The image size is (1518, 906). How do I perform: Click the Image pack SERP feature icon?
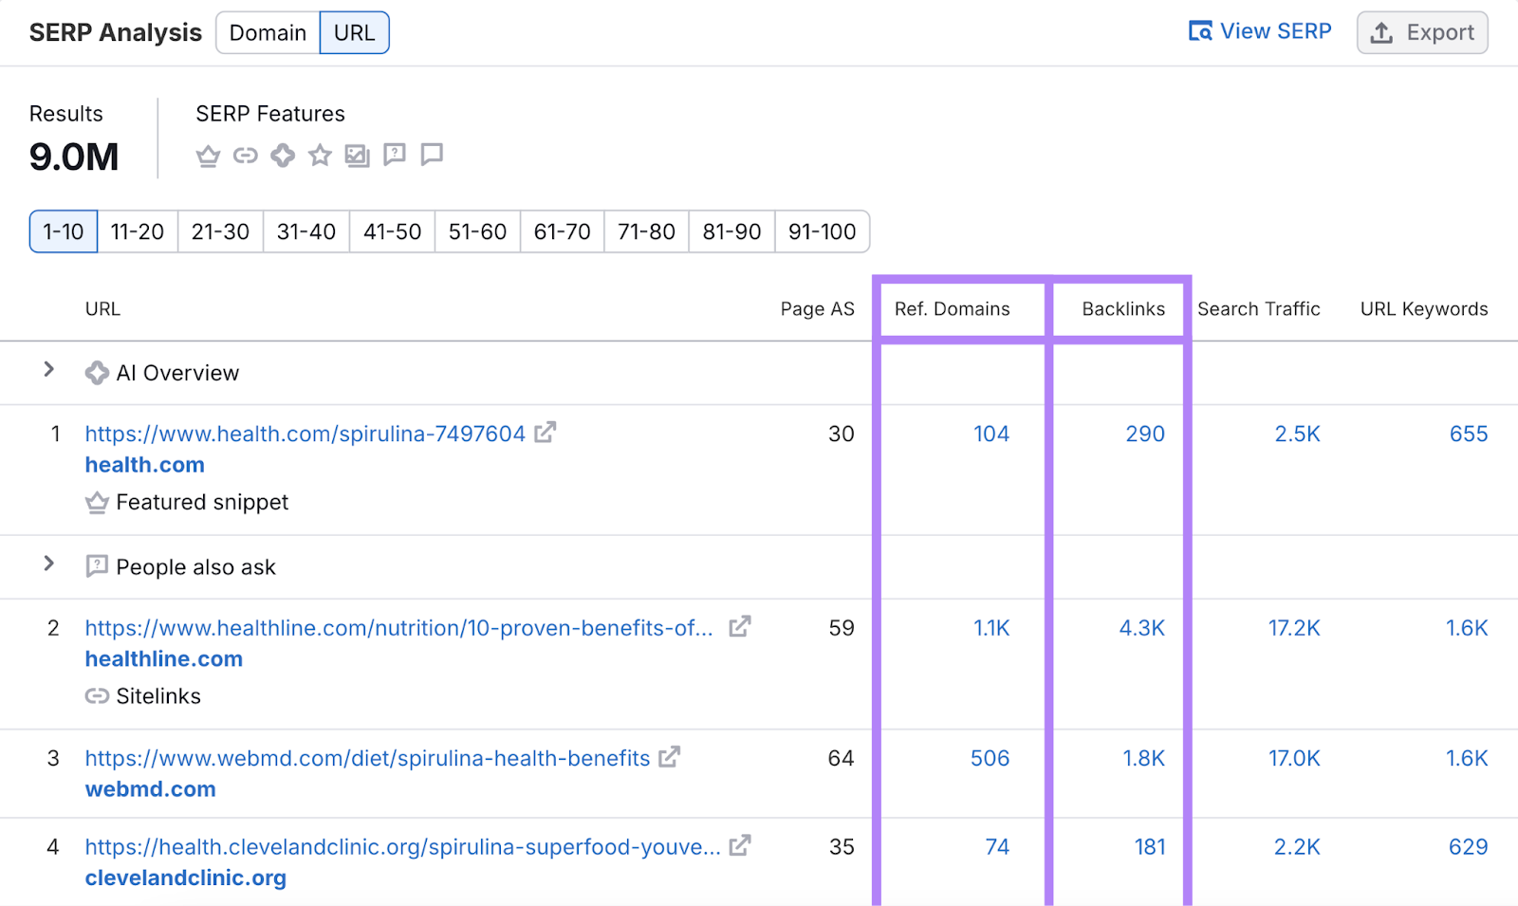pos(357,155)
